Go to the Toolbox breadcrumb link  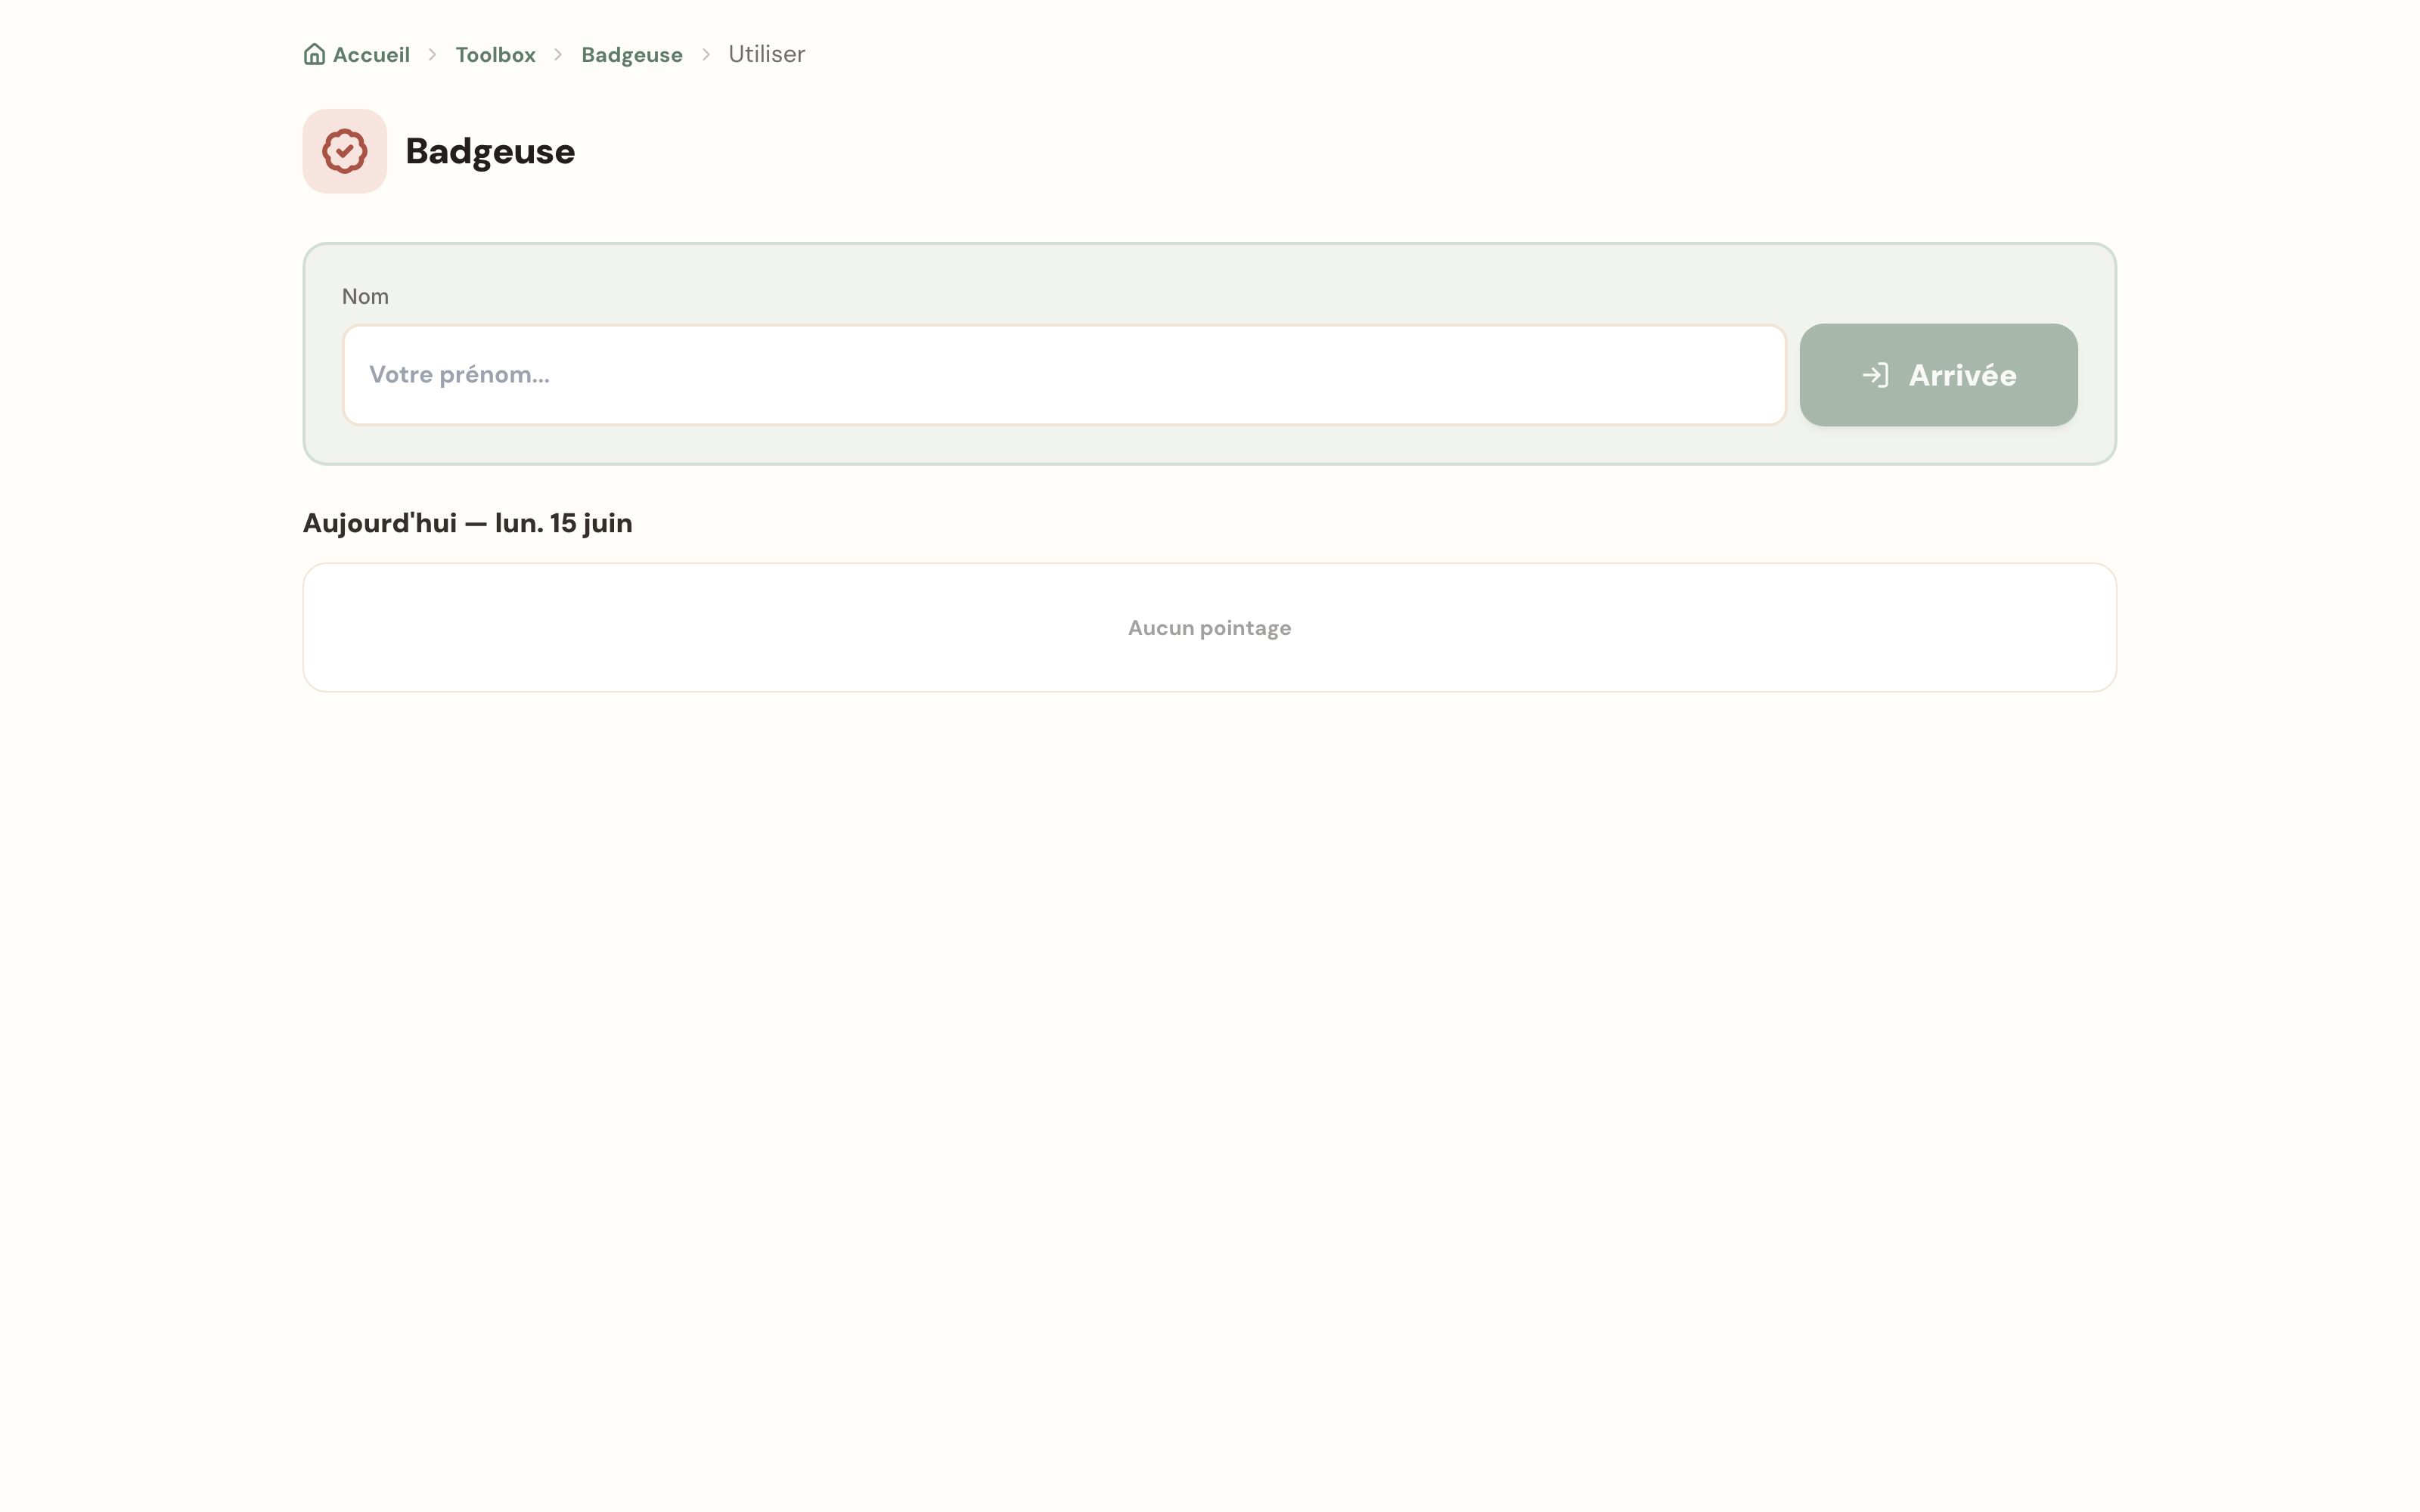[496, 54]
